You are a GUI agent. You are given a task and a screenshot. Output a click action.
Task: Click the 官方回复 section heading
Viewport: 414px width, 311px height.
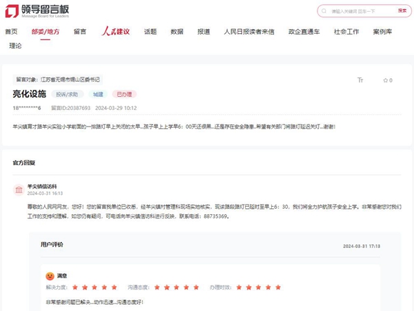[24, 162]
